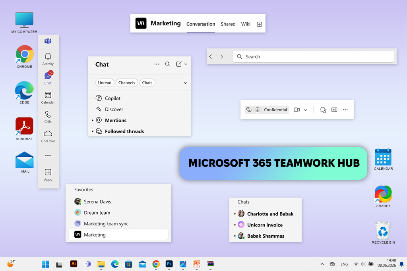Open the conversation bubbles icon in toolbar
Viewport: 407px width, 271px height.
(x=323, y=110)
